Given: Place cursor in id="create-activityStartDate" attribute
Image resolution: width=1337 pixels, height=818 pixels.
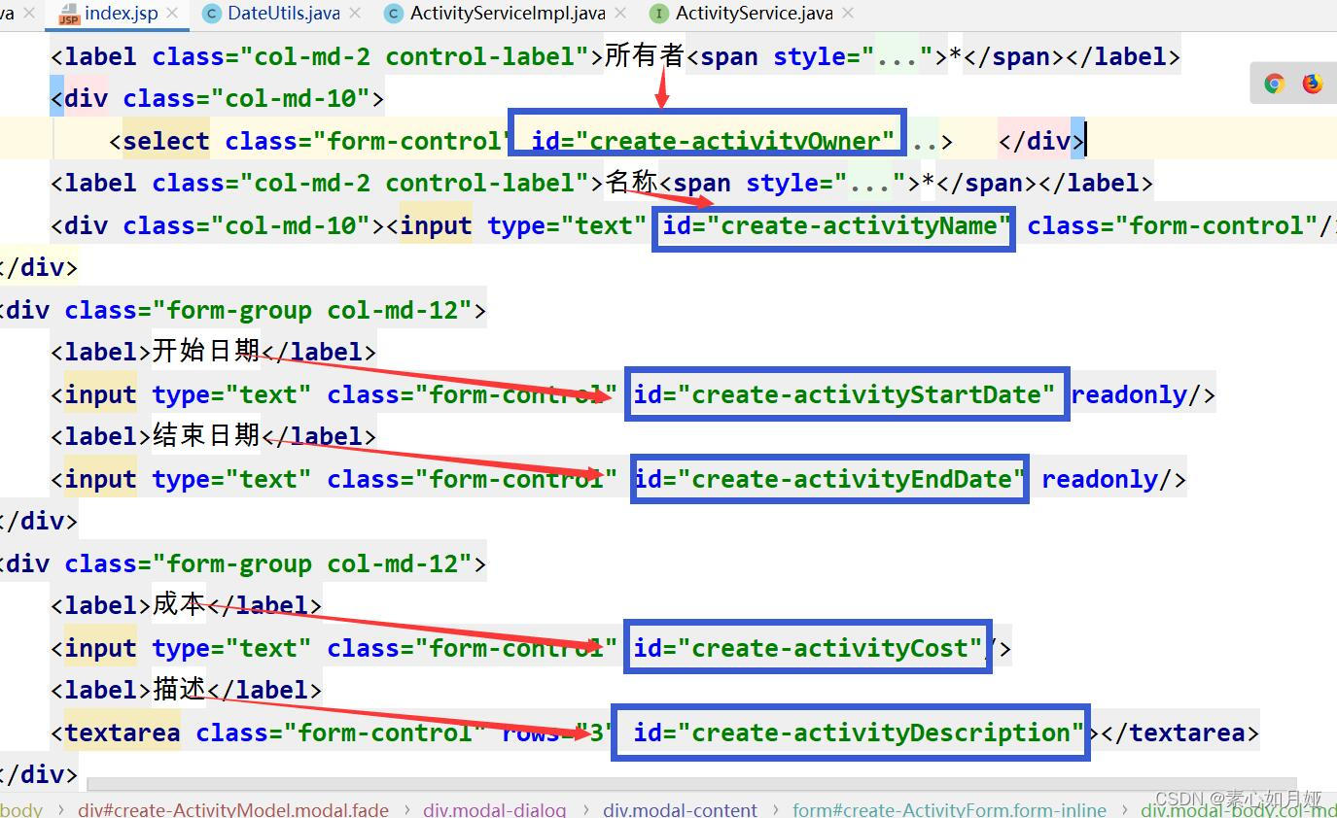Looking at the screenshot, I should point(844,395).
